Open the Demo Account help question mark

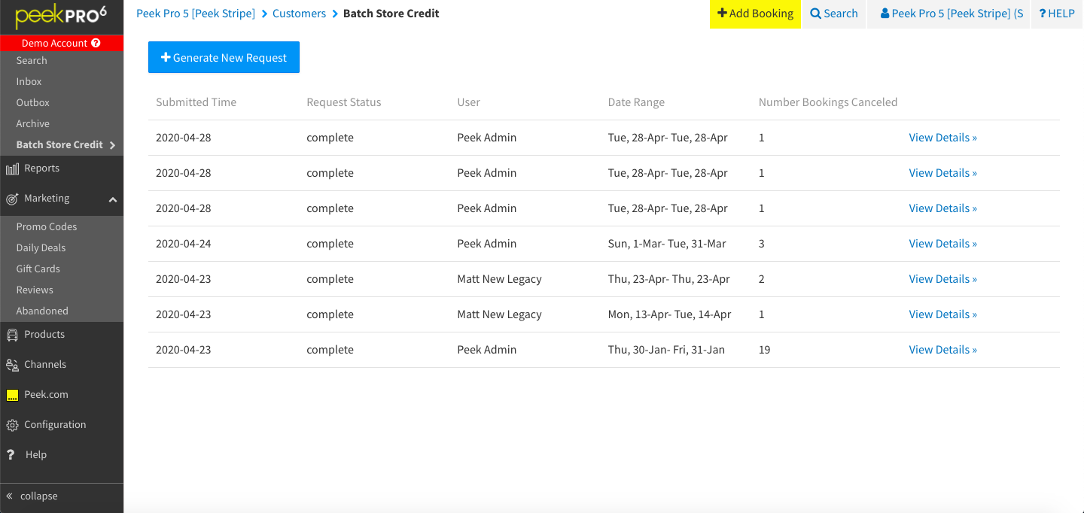[96, 43]
